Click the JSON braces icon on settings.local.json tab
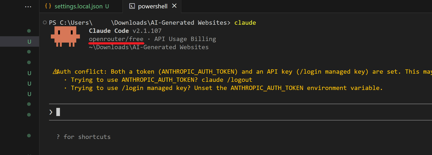Screen dimensions: 432x155 48,6
